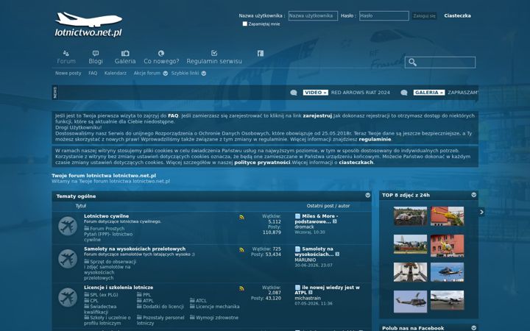Viewport: 530px width, 331px height.
Task: Click RSS feed icon for Lotnictwo cywilne
Action: pyautogui.click(x=241, y=217)
